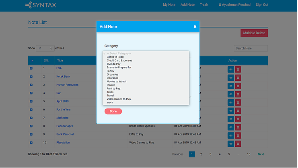Viewport: 298px width, 168px height.
Task: Uncheck the checkbox for April 2019 row
Action: (31, 101)
